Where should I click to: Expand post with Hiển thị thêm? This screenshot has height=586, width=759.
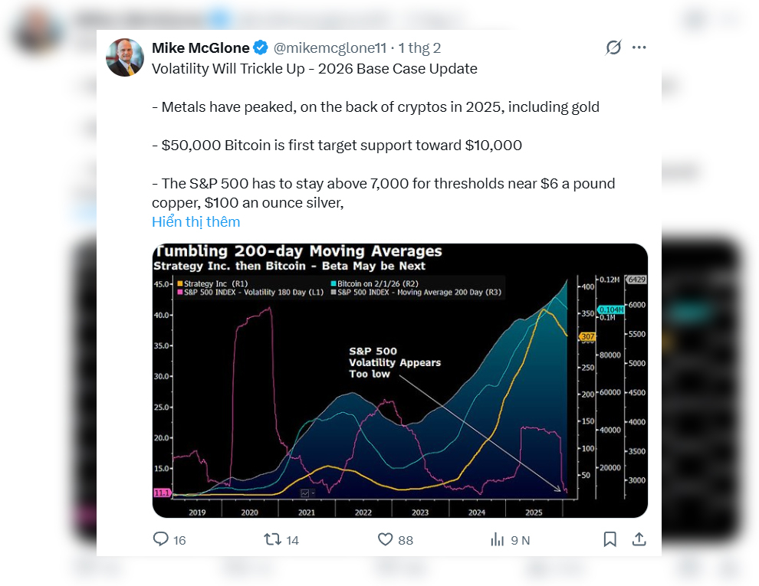[x=195, y=222]
